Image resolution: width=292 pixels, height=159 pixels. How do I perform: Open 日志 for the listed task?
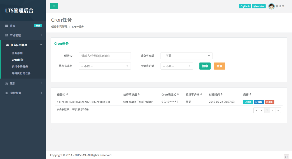click(248, 102)
